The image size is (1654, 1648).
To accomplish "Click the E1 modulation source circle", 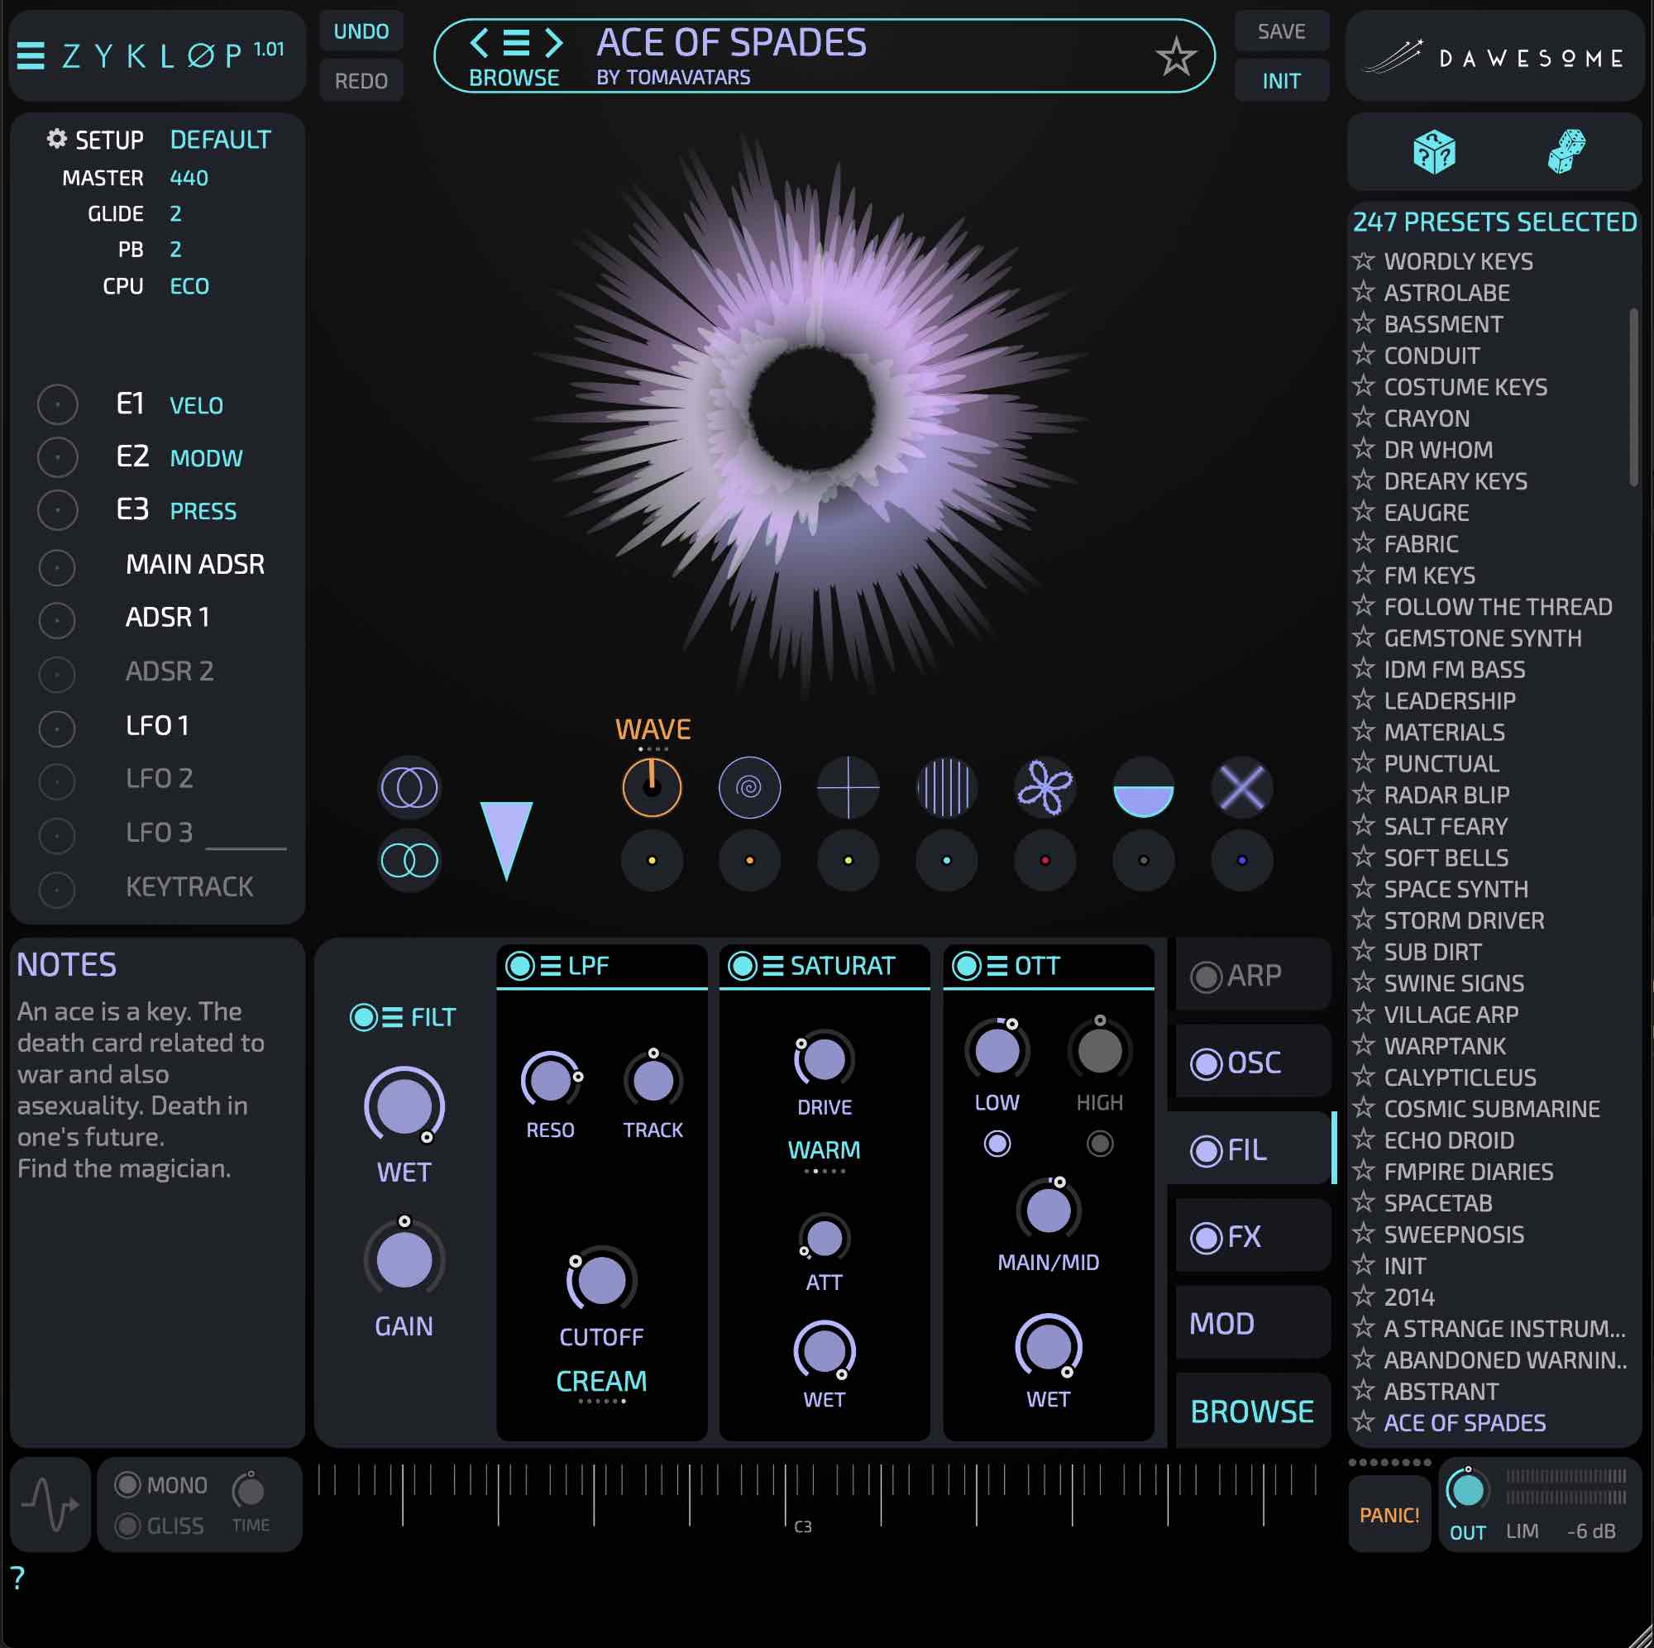I will click(x=57, y=404).
